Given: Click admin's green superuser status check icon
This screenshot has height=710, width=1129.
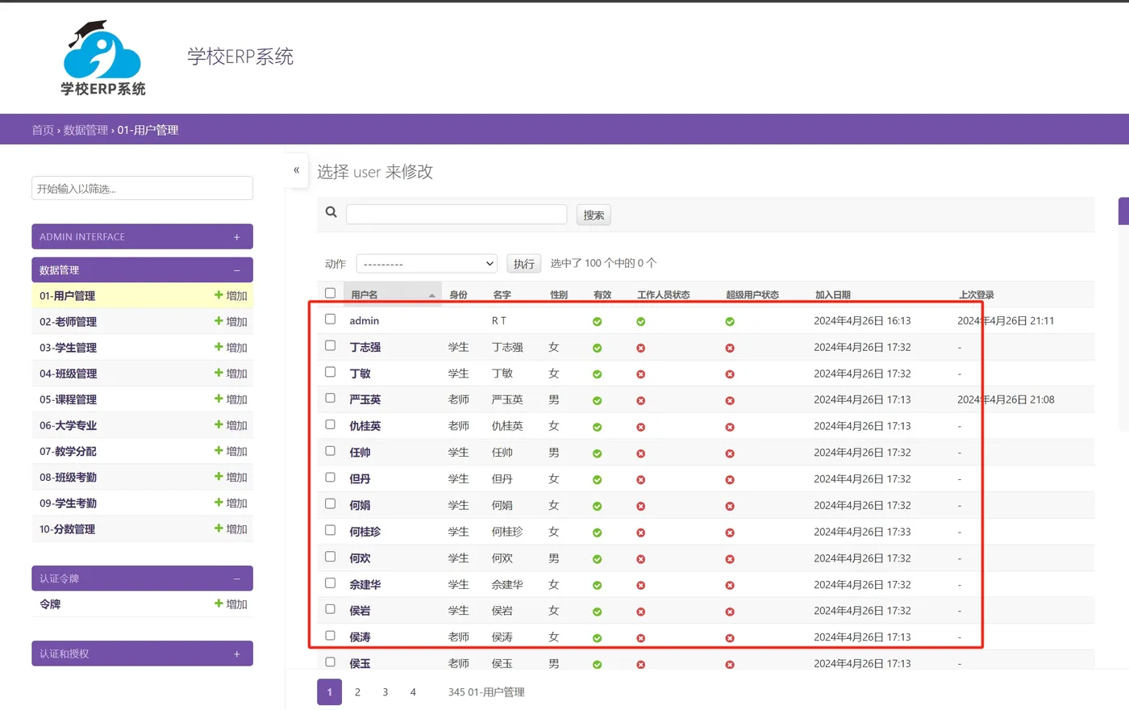Looking at the screenshot, I should (730, 321).
